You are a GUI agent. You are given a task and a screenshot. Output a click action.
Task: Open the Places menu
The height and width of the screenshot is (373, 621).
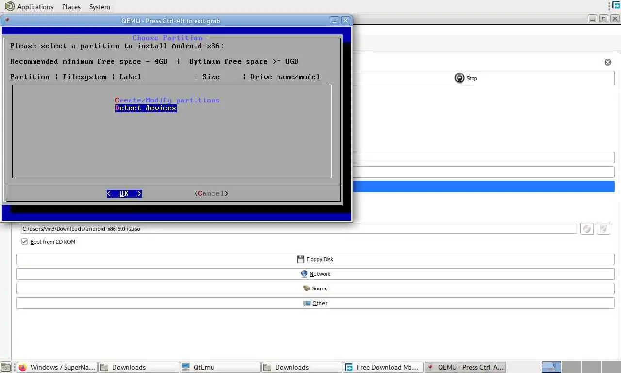pyautogui.click(x=71, y=7)
